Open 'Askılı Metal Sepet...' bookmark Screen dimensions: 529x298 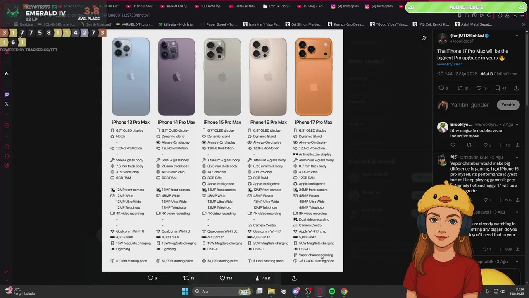(473, 24)
